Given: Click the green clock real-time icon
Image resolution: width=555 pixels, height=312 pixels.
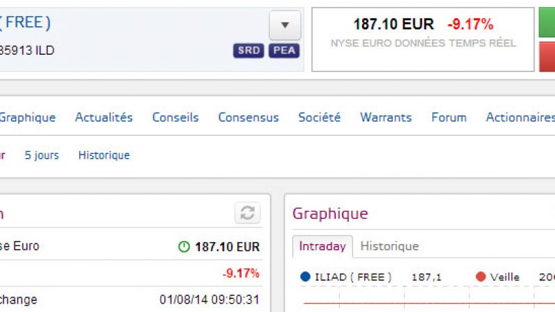Looking at the screenshot, I should [184, 247].
